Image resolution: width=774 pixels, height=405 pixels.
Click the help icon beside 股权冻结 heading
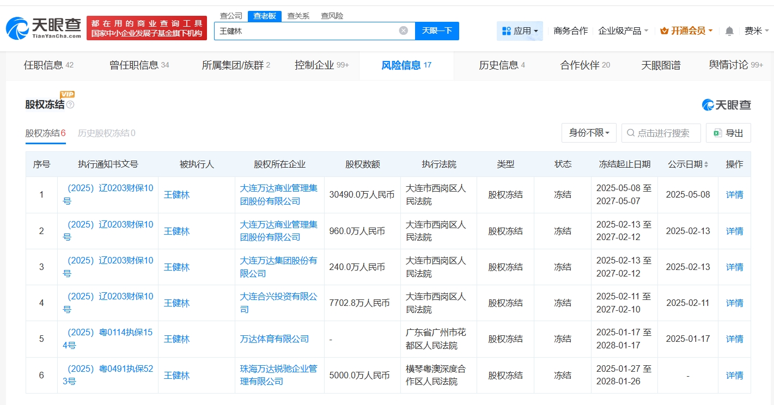click(x=70, y=105)
